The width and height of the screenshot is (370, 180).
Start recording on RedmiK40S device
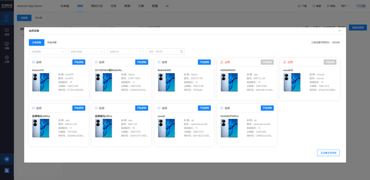coord(204,62)
